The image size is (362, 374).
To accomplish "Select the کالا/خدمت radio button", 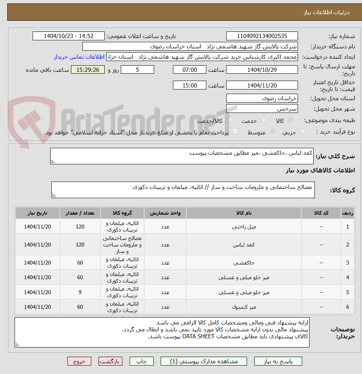I will (x=230, y=120).
